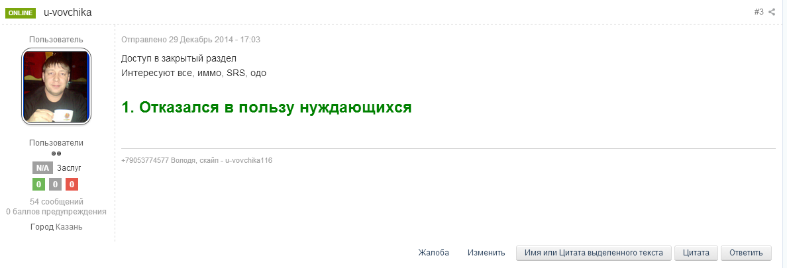Click the Пользователи group label
The width and height of the screenshot is (787, 268).
pyautogui.click(x=56, y=143)
